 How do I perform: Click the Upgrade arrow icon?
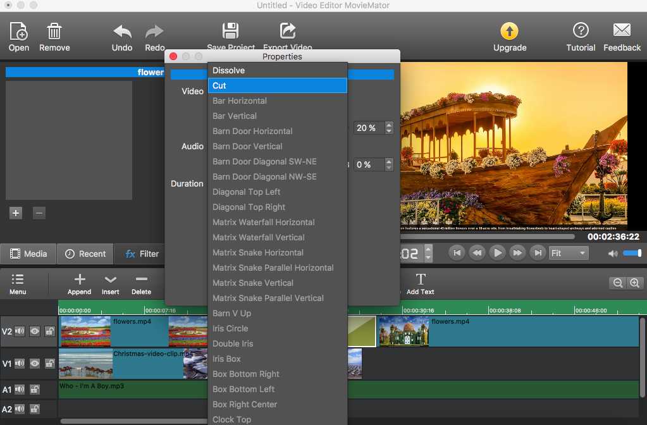click(509, 32)
